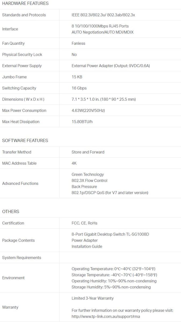
Task: Click the Operating Temperature line
Action: (113, 269)
